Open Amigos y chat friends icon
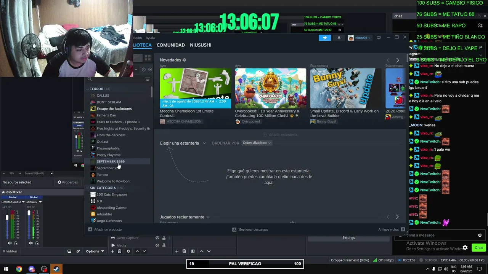488x274 pixels. [402, 229]
